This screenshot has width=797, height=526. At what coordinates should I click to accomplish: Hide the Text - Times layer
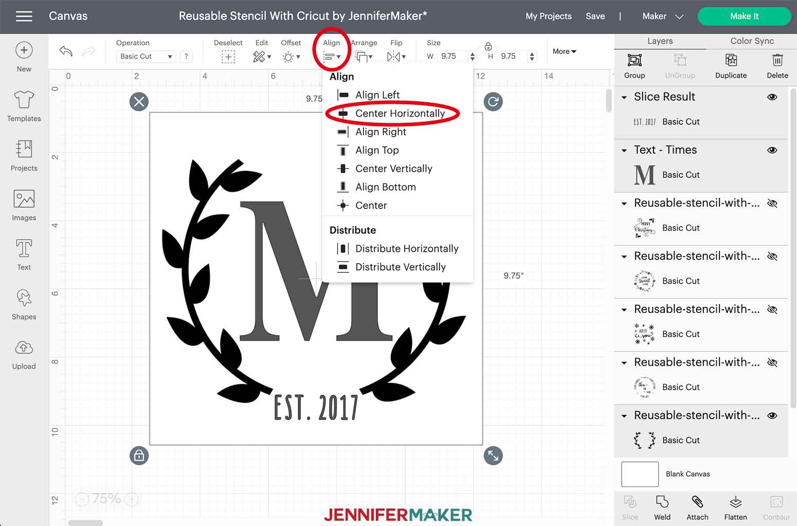[x=772, y=151]
